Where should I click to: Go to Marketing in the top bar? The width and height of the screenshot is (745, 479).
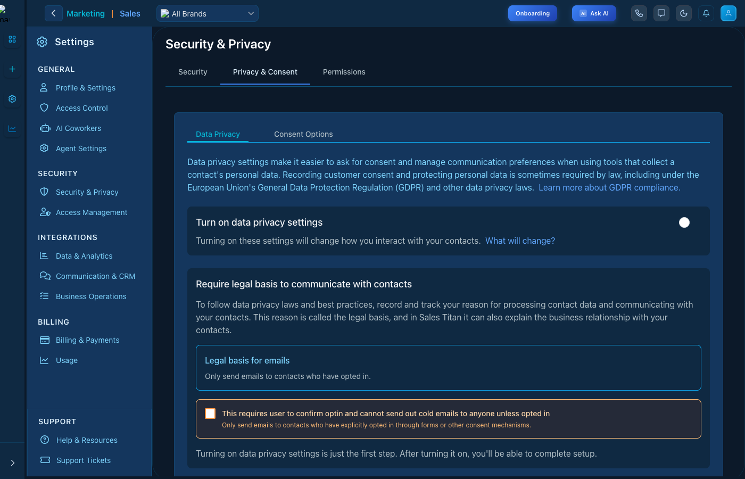point(86,13)
